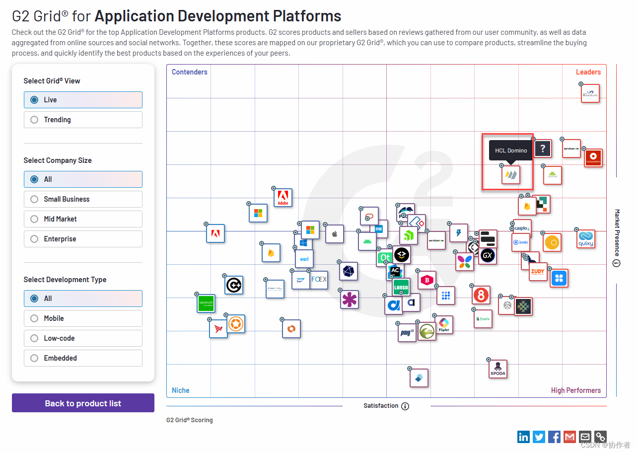Open the Mendix mx tile
This screenshot has width=638, height=453.
[380, 229]
